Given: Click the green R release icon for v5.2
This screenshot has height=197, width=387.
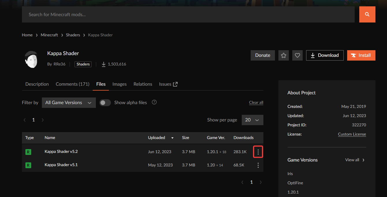Looking at the screenshot, I should click(28, 151).
